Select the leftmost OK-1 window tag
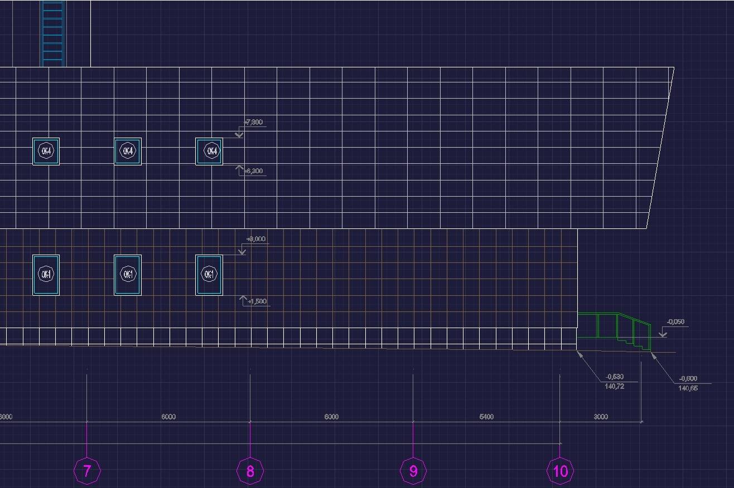Screen dimensions: 734x488 pyautogui.click(x=46, y=274)
